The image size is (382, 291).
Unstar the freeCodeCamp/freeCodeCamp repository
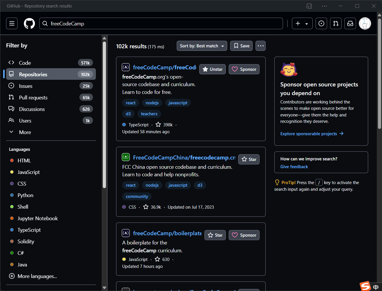point(213,69)
